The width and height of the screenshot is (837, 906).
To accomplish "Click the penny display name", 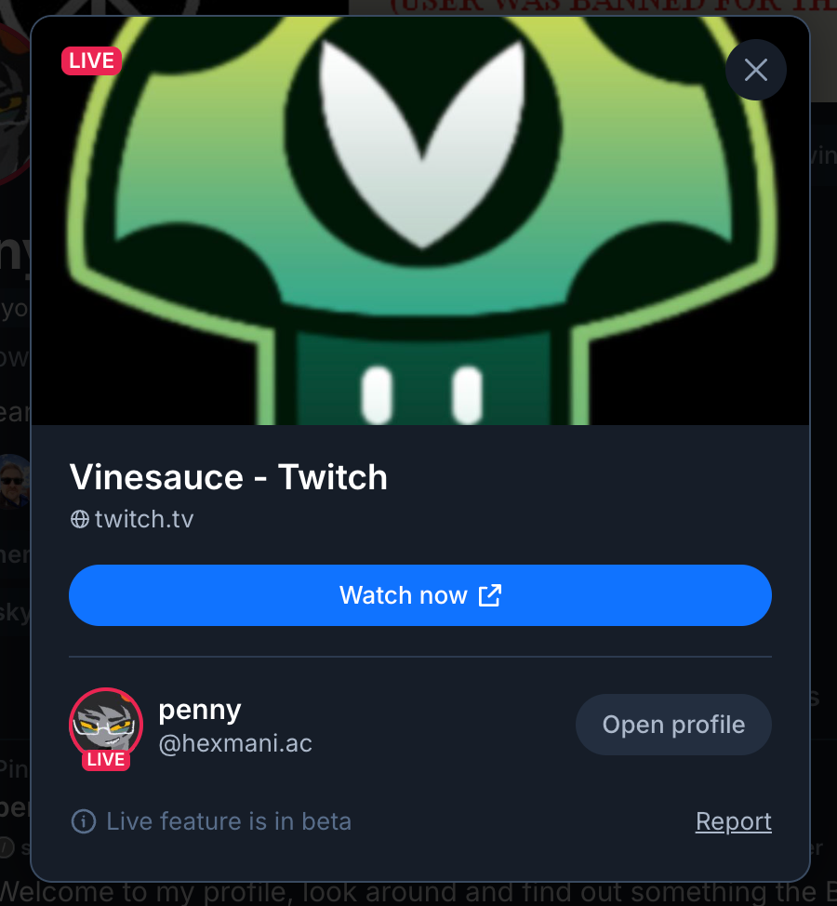I will click(x=200, y=710).
